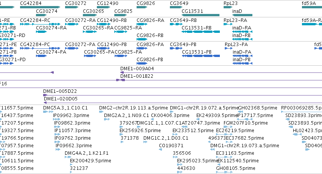The image size is (322, 174).
Task: Click transcript inaD-RB label
Action: [x=241, y=35]
